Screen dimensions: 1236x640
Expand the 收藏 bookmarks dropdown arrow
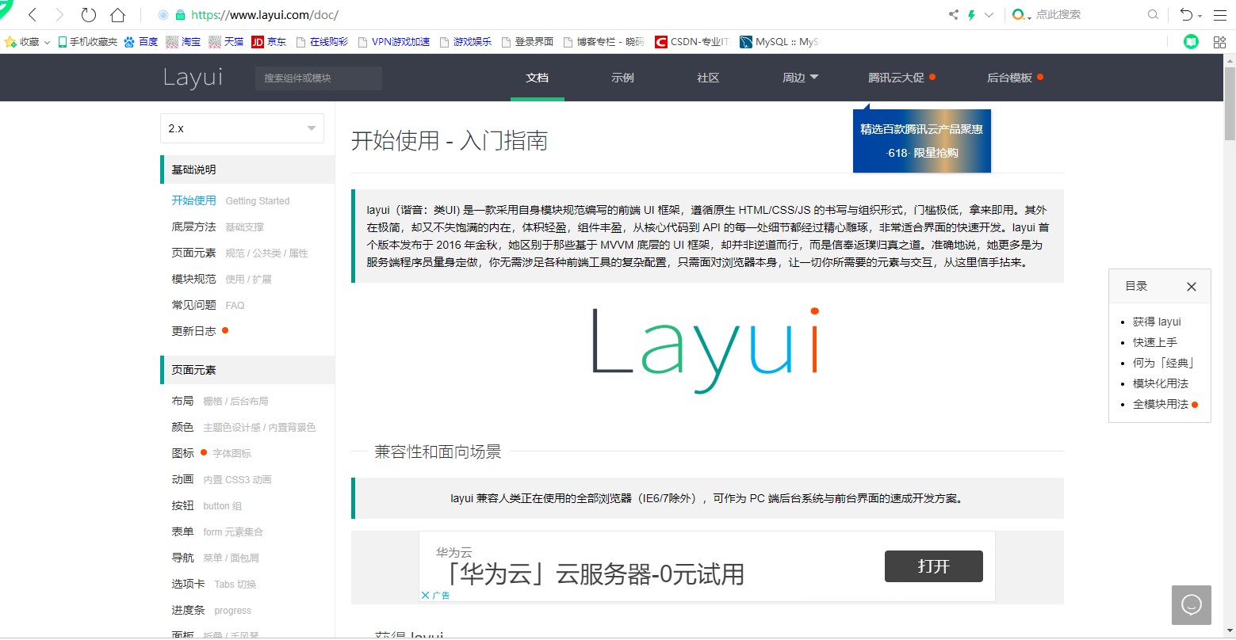pyautogui.click(x=48, y=42)
